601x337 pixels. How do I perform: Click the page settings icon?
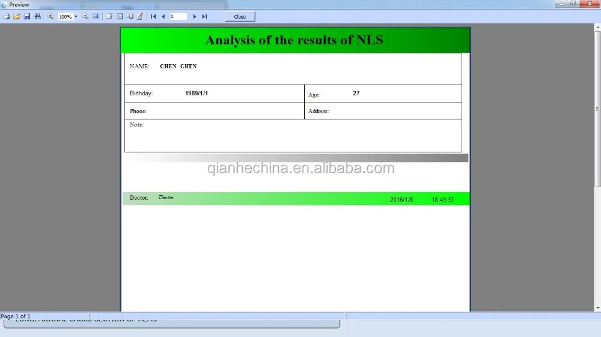click(120, 16)
